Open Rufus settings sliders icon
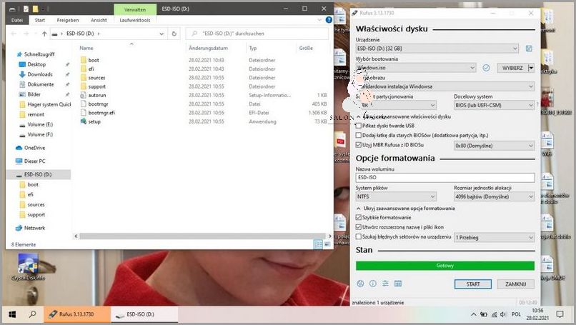 [385, 284]
